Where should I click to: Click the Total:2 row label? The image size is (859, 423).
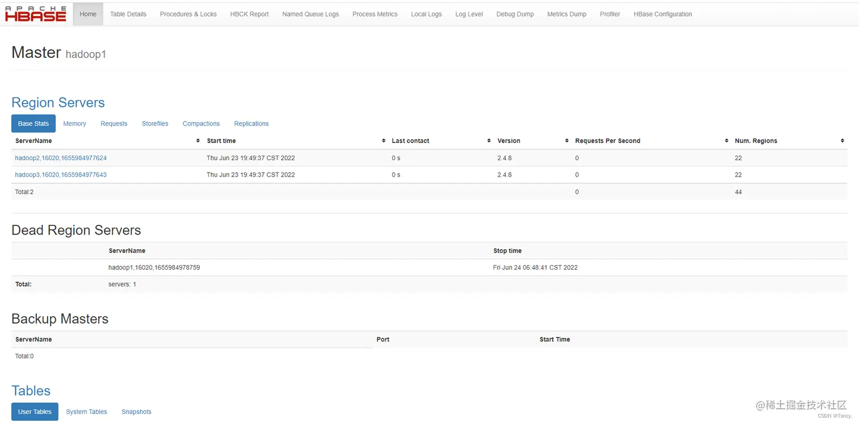[x=24, y=192]
